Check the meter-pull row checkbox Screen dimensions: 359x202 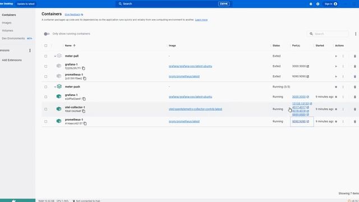[46, 56]
